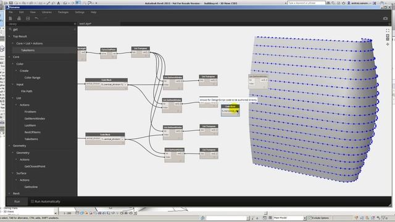Select FirstItem in List Actions
395x222 pixels.
30,112
